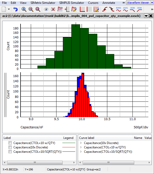Click the AVG measurement icon
The width and height of the screenshot is (154, 174).
(126, 9)
